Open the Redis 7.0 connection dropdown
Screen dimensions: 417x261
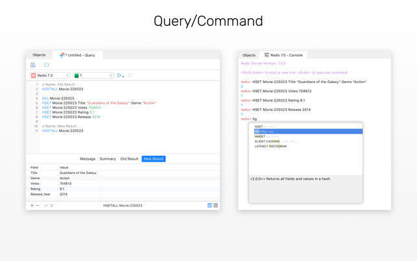[50, 75]
